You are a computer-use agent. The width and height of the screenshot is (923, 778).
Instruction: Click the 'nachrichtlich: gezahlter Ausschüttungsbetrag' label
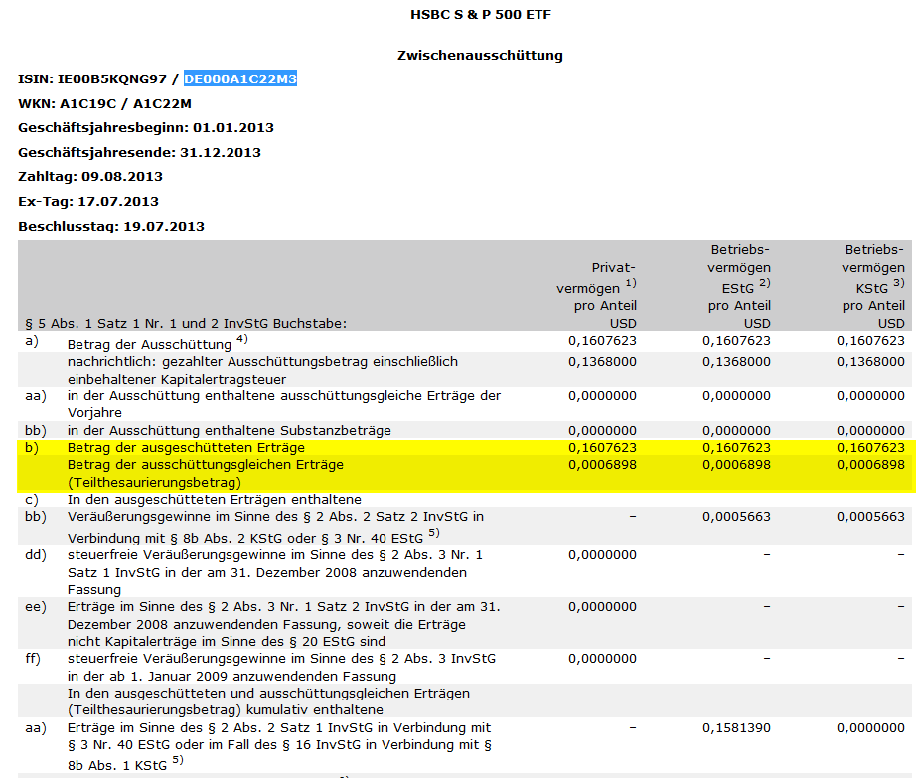pyautogui.click(x=262, y=371)
